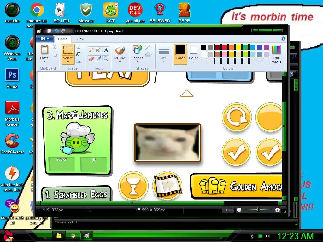Image resolution: width=323 pixels, height=242 pixels.
Task: Click the Undo arrow in title bar
Action: coord(56,31)
